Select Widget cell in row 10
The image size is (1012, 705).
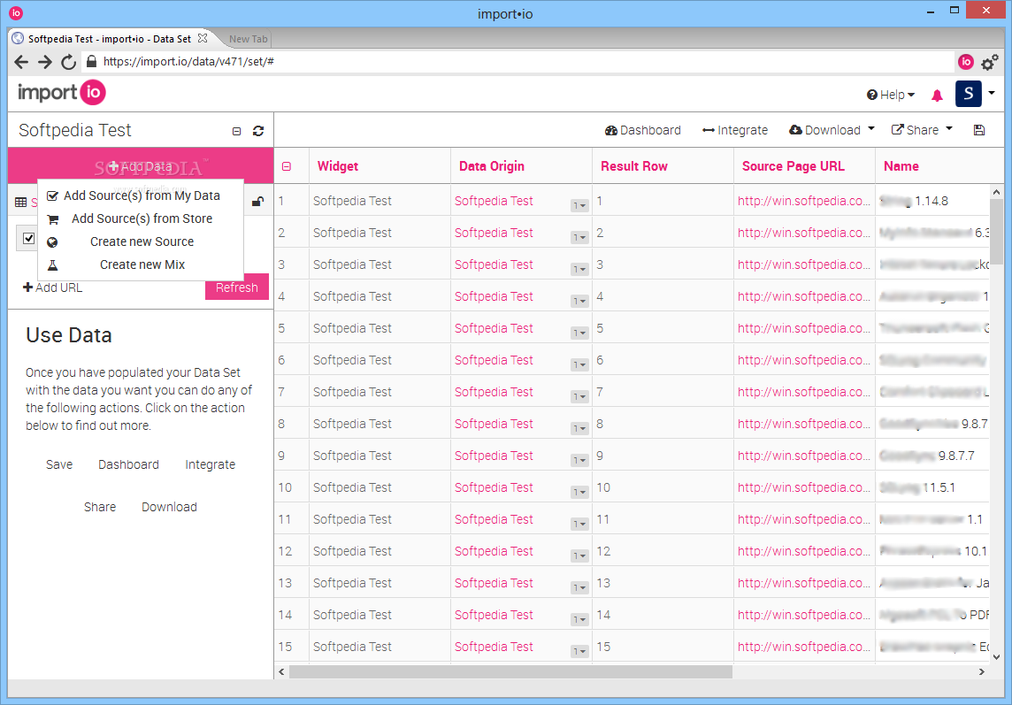(x=379, y=487)
